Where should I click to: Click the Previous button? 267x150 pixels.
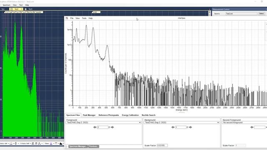(93, 146)
